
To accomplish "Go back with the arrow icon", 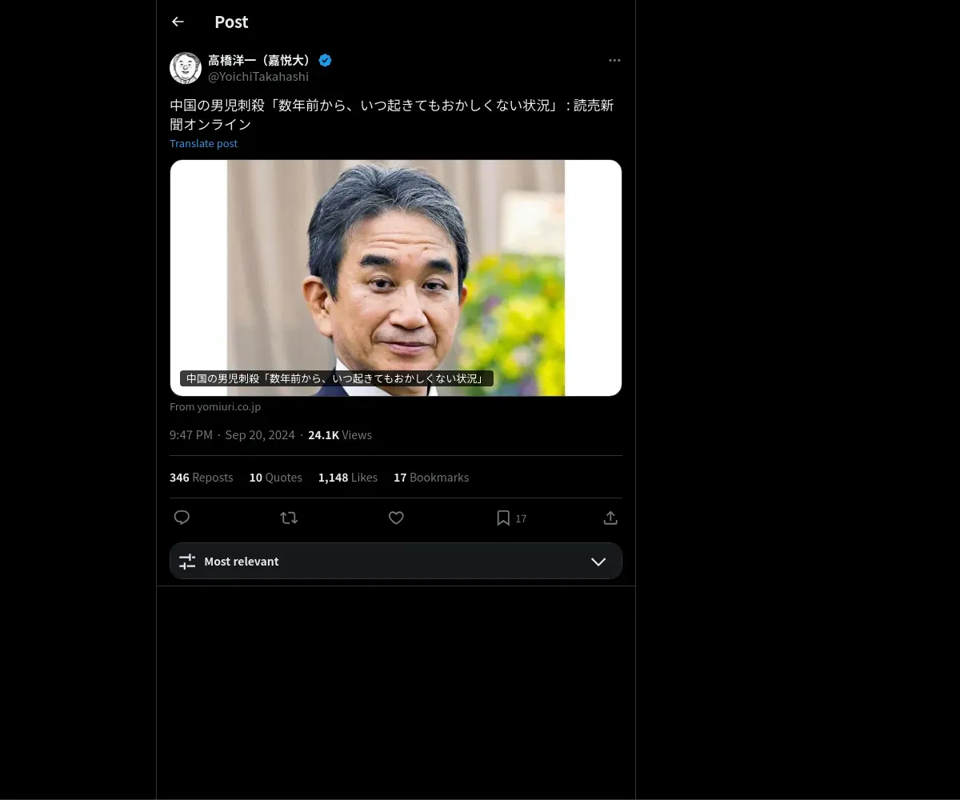I will [178, 22].
